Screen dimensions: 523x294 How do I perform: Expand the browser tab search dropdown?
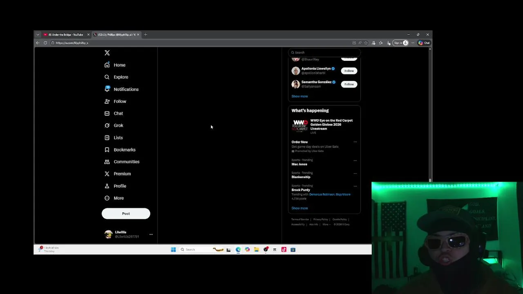pos(38,35)
